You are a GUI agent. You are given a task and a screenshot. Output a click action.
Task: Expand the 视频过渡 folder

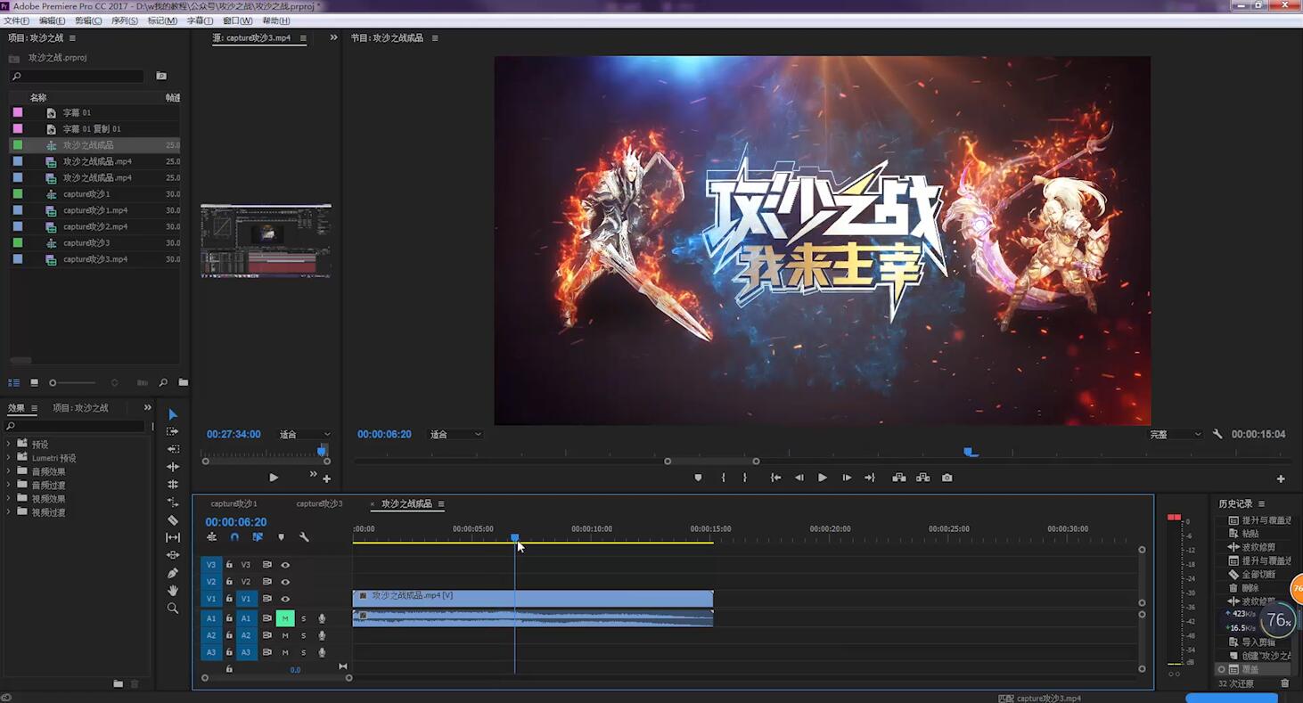coord(9,512)
